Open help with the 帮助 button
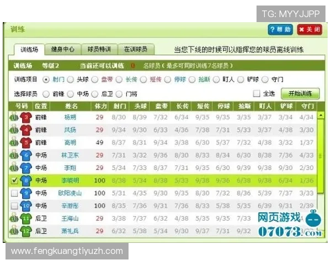 280,30
